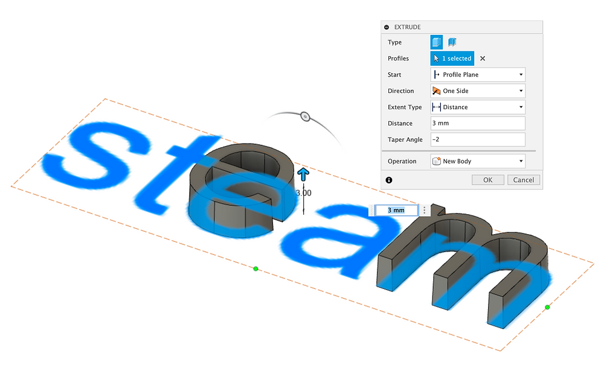This screenshot has width=604, height=377.
Task: Click the green point at the right sketch edge
Action: pyautogui.click(x=547, y=307)
